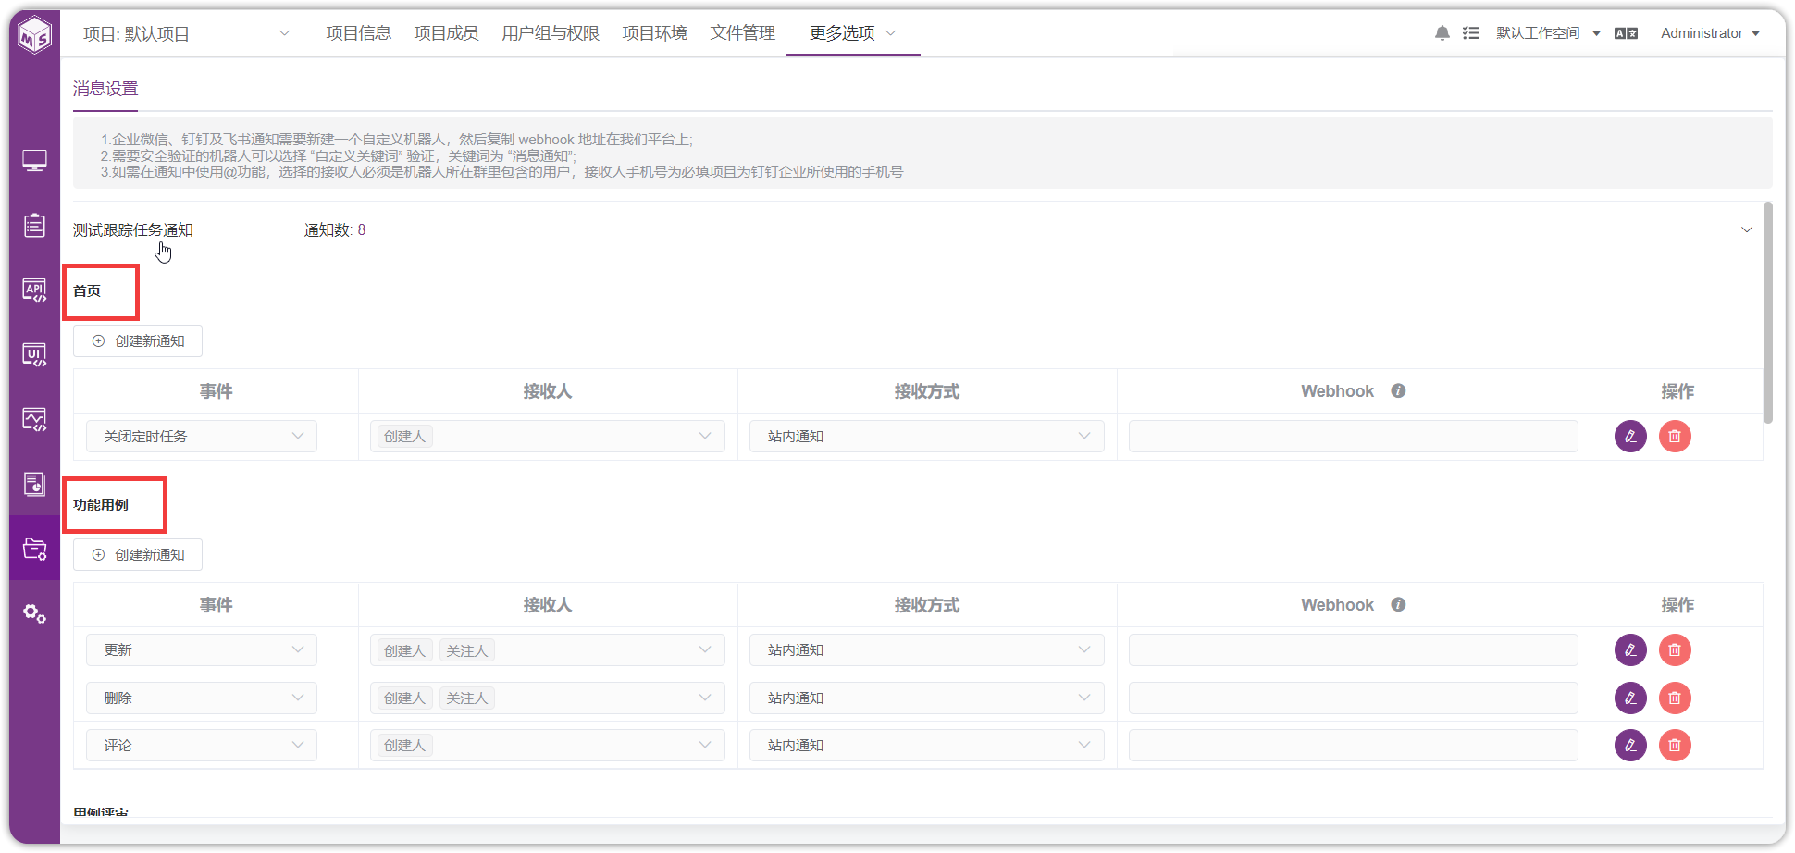Click 关注人 tag in 更新 row
This screenshot has height=853, width=1795.
[x=466, y=650]
